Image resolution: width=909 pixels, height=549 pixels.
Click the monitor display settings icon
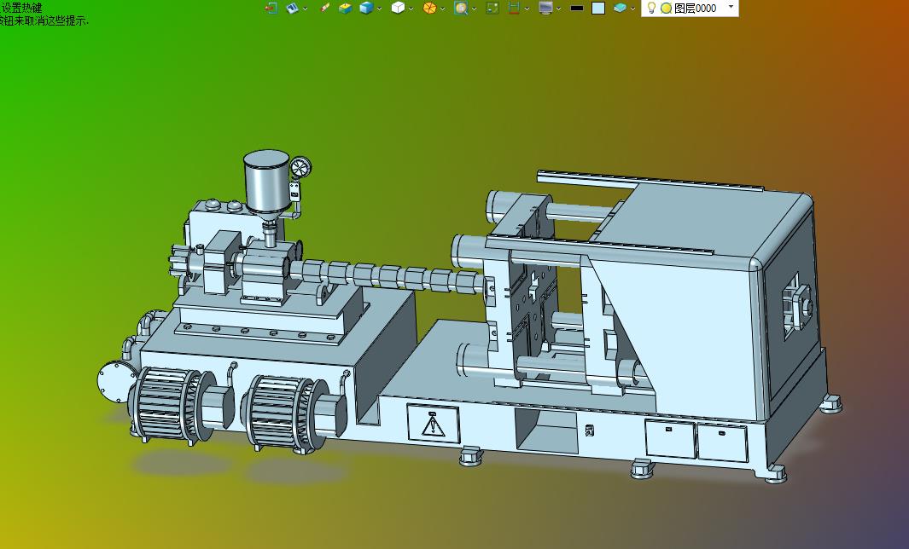545,9
